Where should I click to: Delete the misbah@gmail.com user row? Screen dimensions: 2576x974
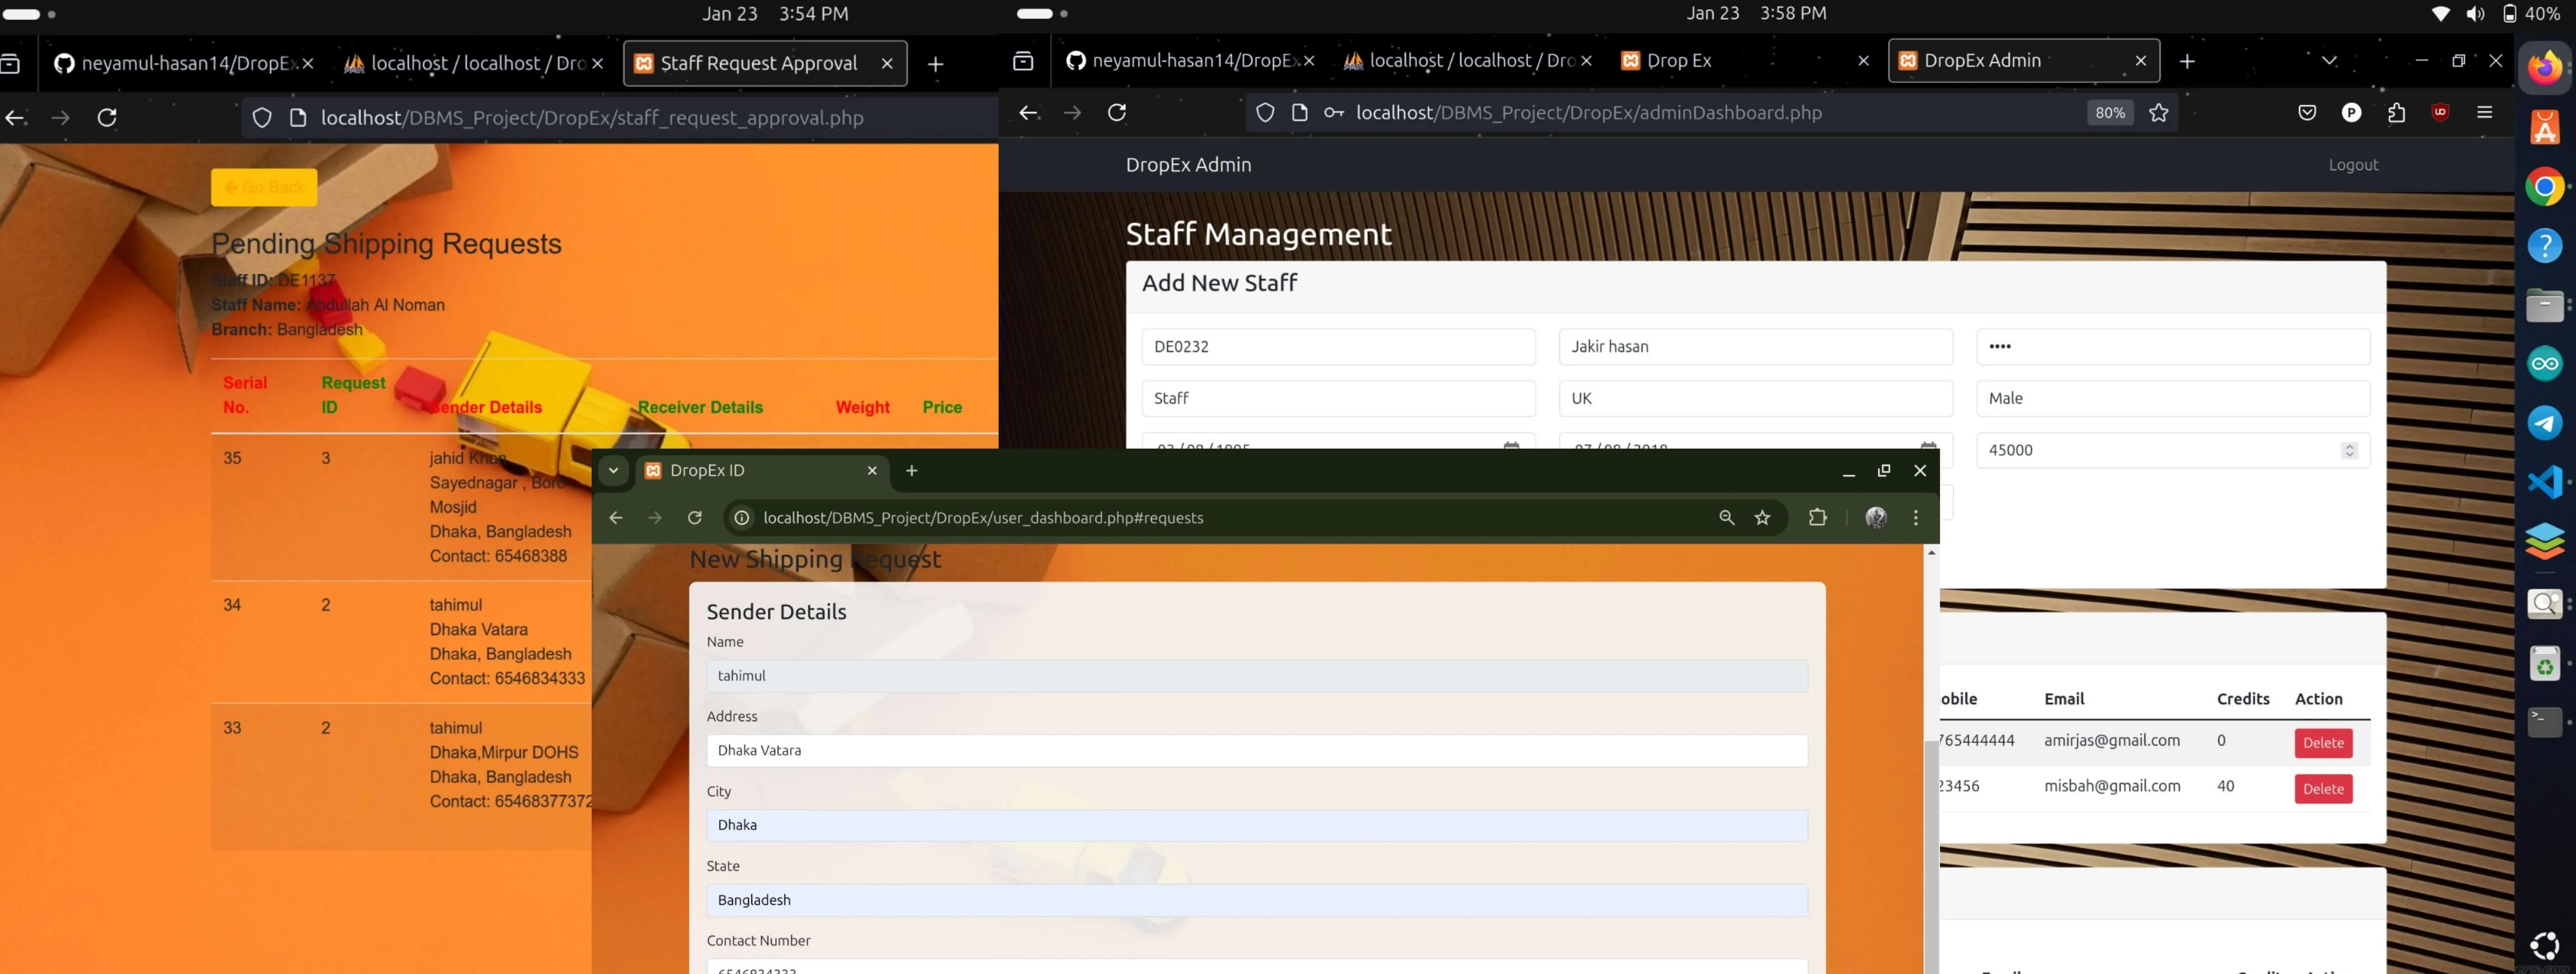coord(2323,788)
